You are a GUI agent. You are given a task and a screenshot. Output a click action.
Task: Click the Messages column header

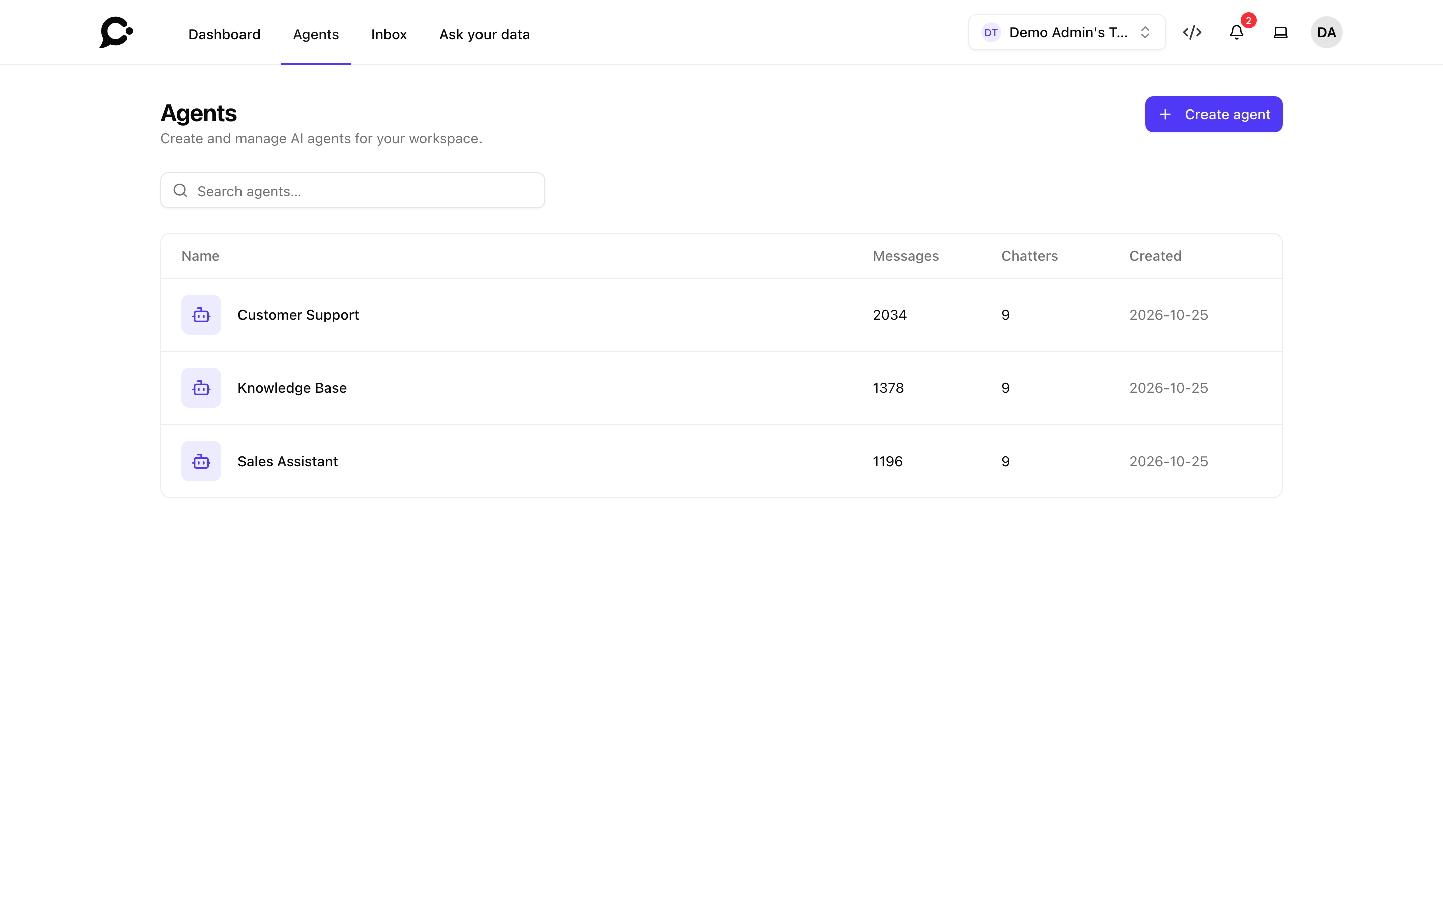[906, 256]
